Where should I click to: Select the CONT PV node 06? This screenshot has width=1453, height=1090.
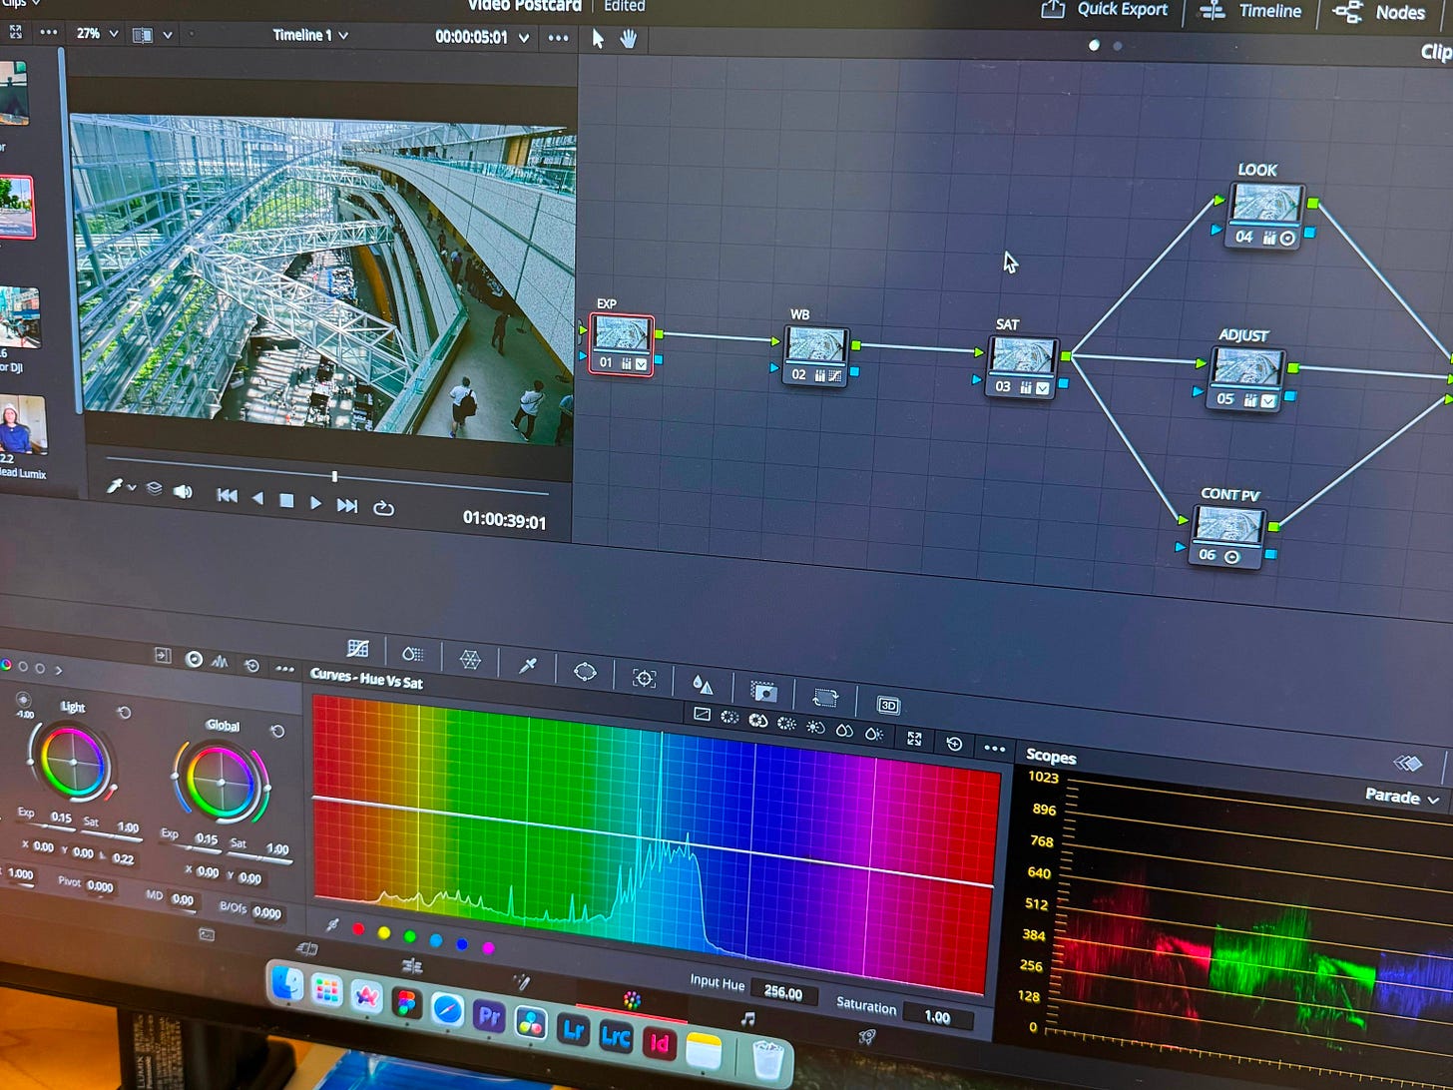click(x=1226, y=537)
